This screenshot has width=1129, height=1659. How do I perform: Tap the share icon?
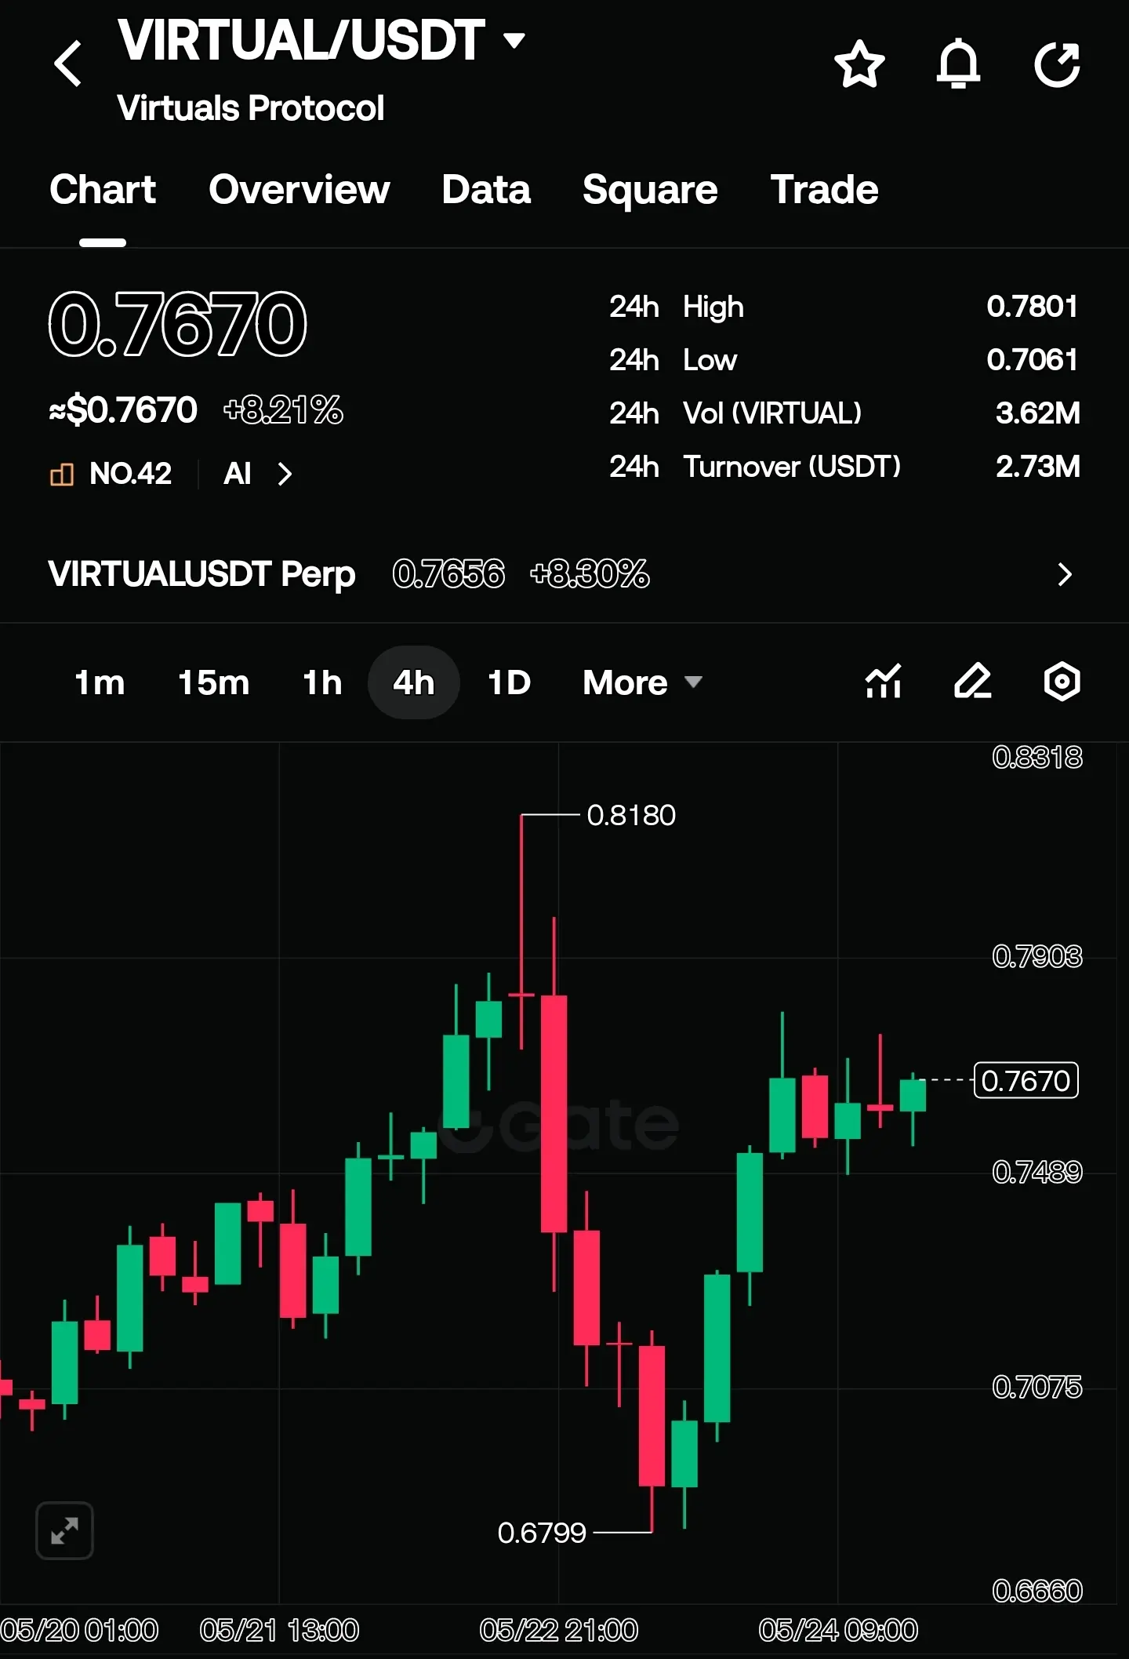(x=1058, y=64)
